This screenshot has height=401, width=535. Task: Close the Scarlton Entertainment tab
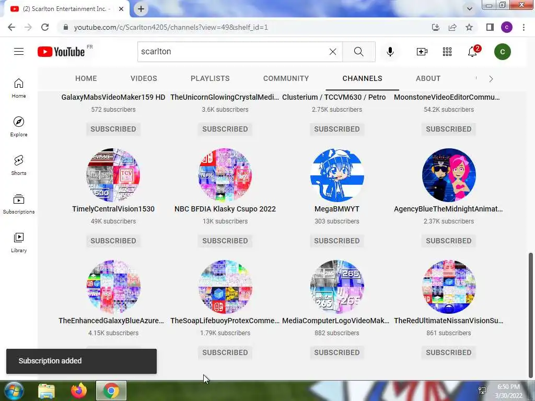[x=121, y=9]
